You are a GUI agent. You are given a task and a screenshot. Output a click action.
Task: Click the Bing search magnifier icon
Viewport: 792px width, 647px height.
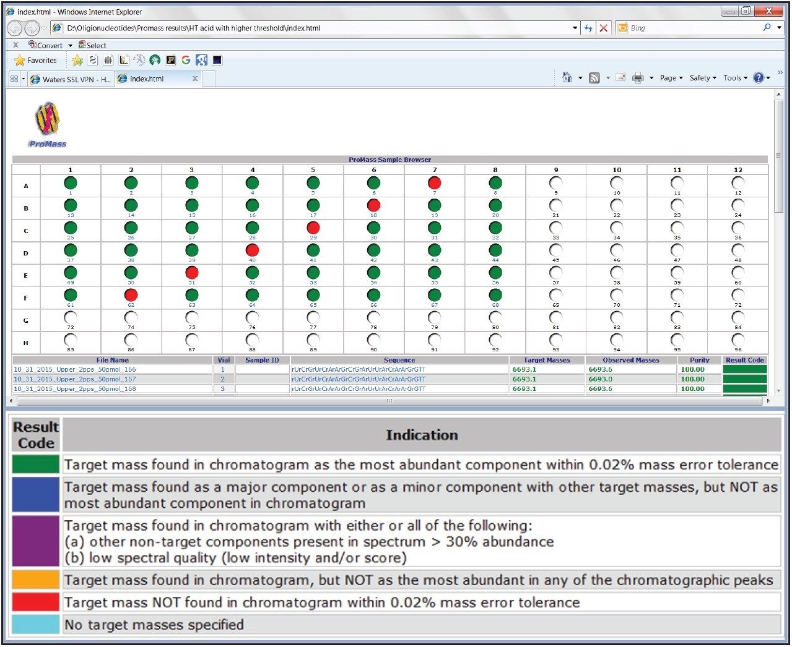point(767,28)
